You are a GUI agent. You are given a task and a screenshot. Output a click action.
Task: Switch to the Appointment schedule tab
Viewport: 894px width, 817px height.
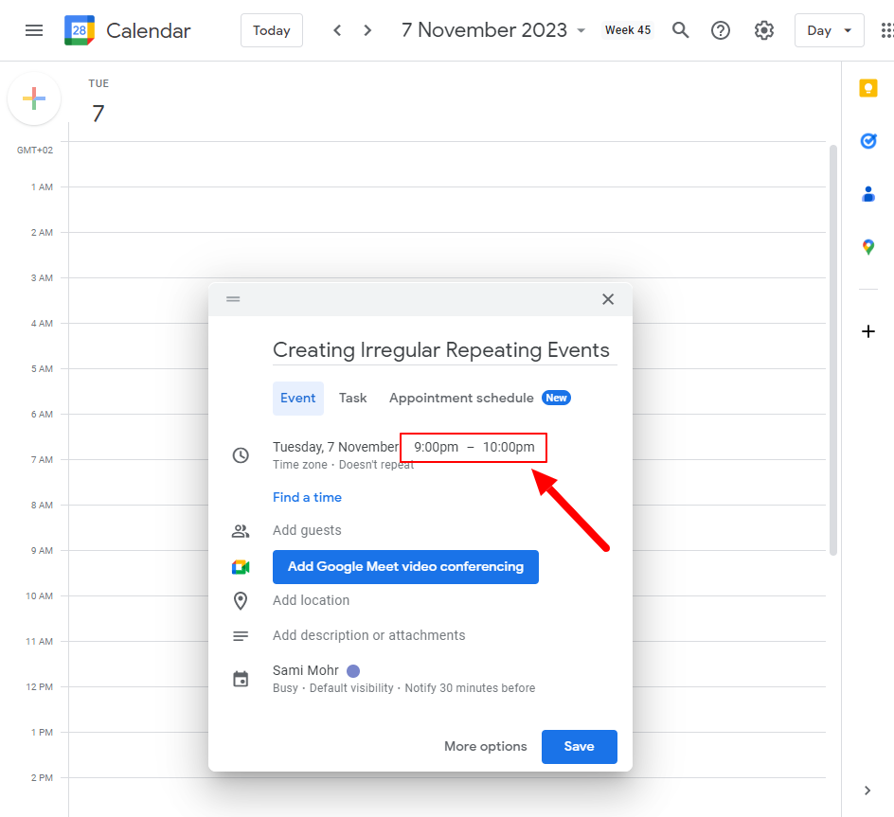pos(461,399)
